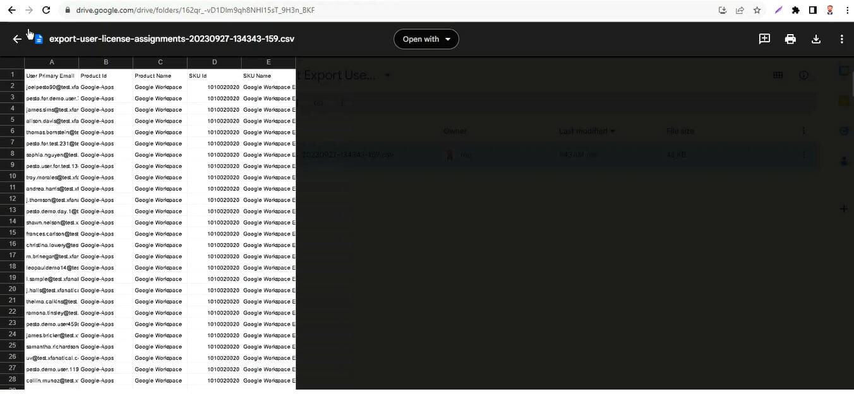The width and height of the screenshot is (854, 394).
Task: Open comment history in the CSV preview
Action: [764, 39]
